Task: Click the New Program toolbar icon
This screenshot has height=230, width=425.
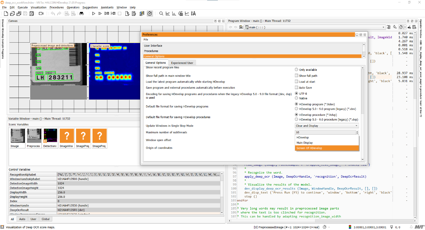Action: coord(6,13)
